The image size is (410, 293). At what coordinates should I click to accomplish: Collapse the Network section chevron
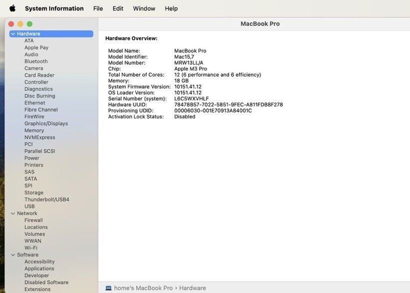point(13,213)
